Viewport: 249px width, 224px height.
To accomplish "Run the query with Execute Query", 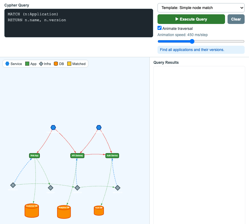I will point(191,19).
